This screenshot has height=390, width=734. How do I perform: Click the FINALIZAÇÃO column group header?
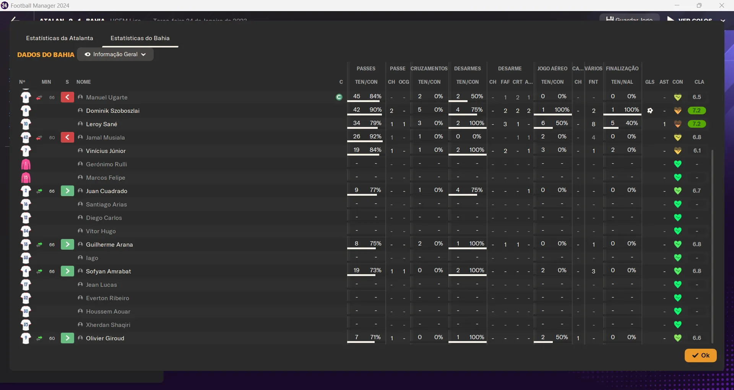pyautogui.click(x=622, y=68)
